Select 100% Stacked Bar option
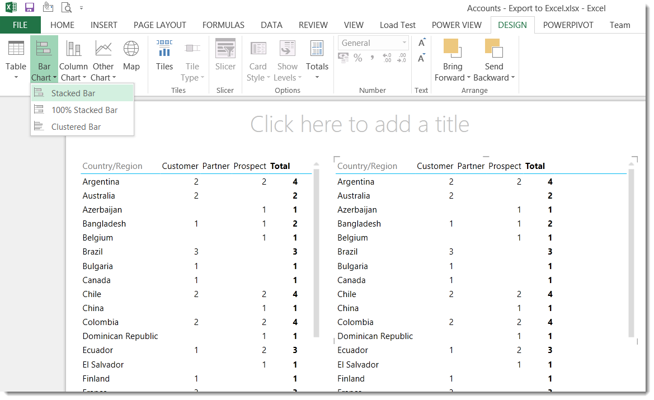Image resolution: width=654 pixels, height=400 pixels. pyautogui.click(x=84, y=110)
